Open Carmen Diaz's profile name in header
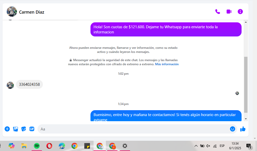 [32, 12]
